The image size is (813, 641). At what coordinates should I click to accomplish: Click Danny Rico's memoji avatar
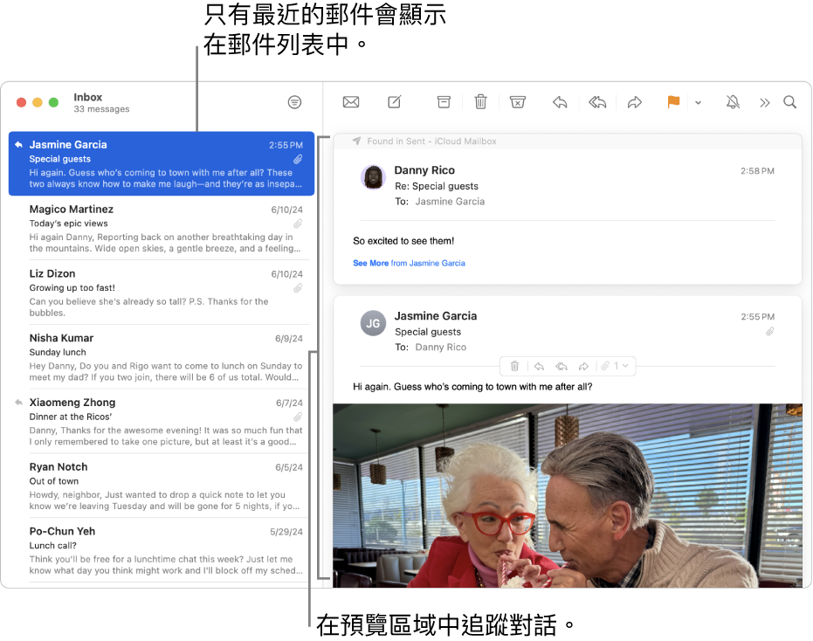tap(373, 177)
